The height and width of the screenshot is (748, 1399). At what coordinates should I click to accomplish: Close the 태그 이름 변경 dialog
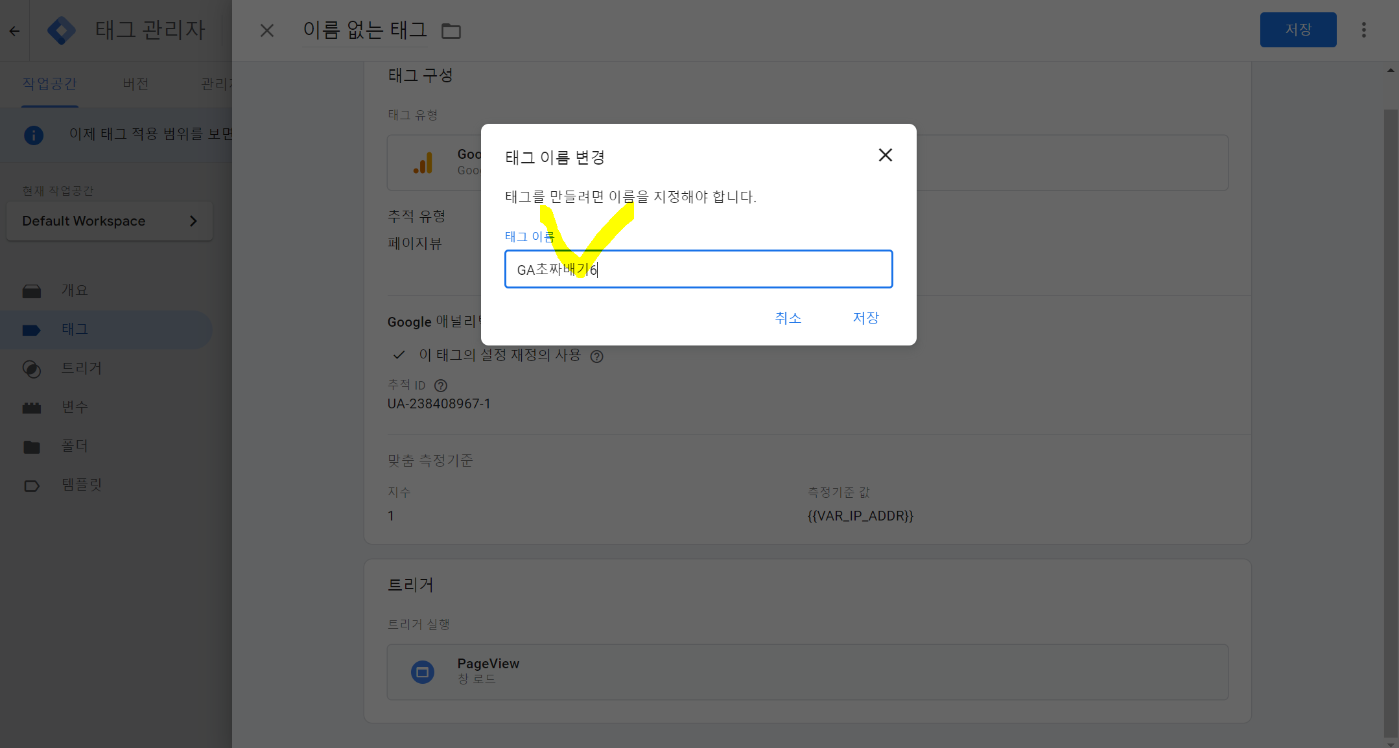pos(885,155)
